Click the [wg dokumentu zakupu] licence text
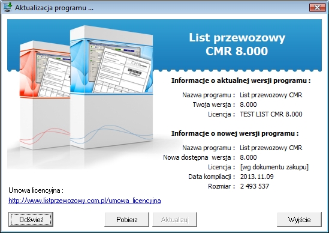This screenshot has height=233, width=329. click(274, 167)
